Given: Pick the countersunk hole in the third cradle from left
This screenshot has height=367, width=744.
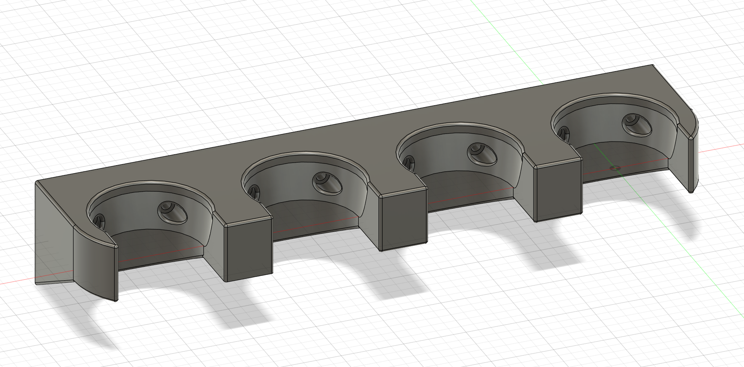Looking at the screenshot, I should (482, 154).
